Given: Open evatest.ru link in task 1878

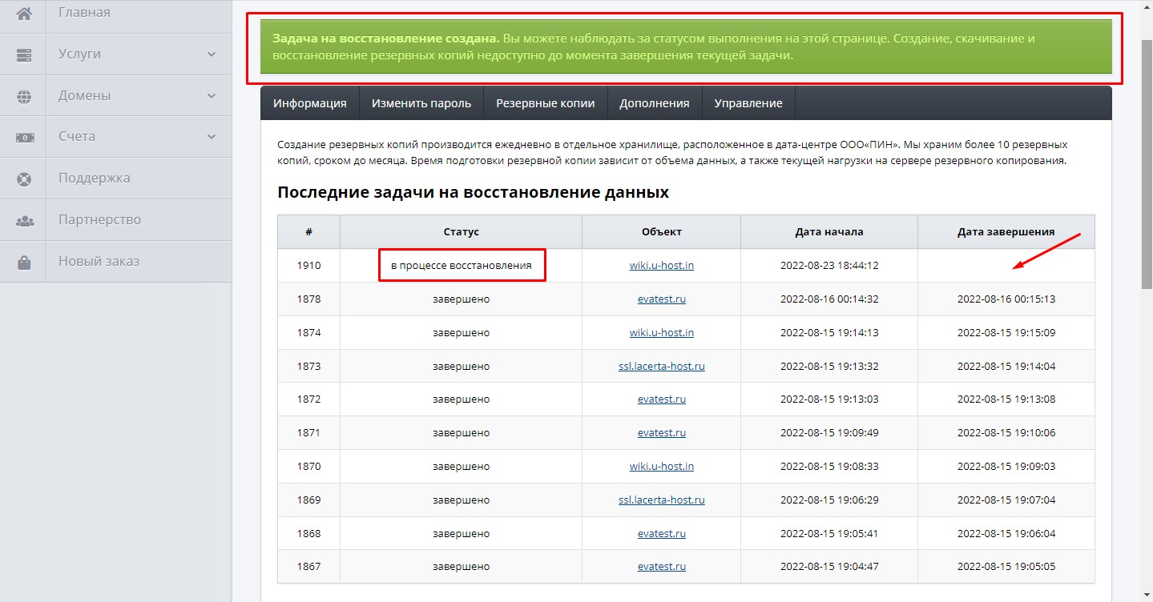Looking at the screenshot, I should [x=662, y=299].
